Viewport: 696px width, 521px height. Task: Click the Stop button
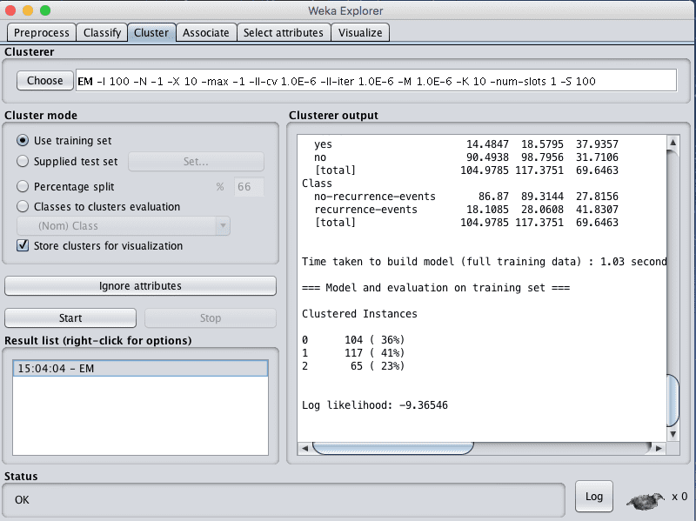211,317
